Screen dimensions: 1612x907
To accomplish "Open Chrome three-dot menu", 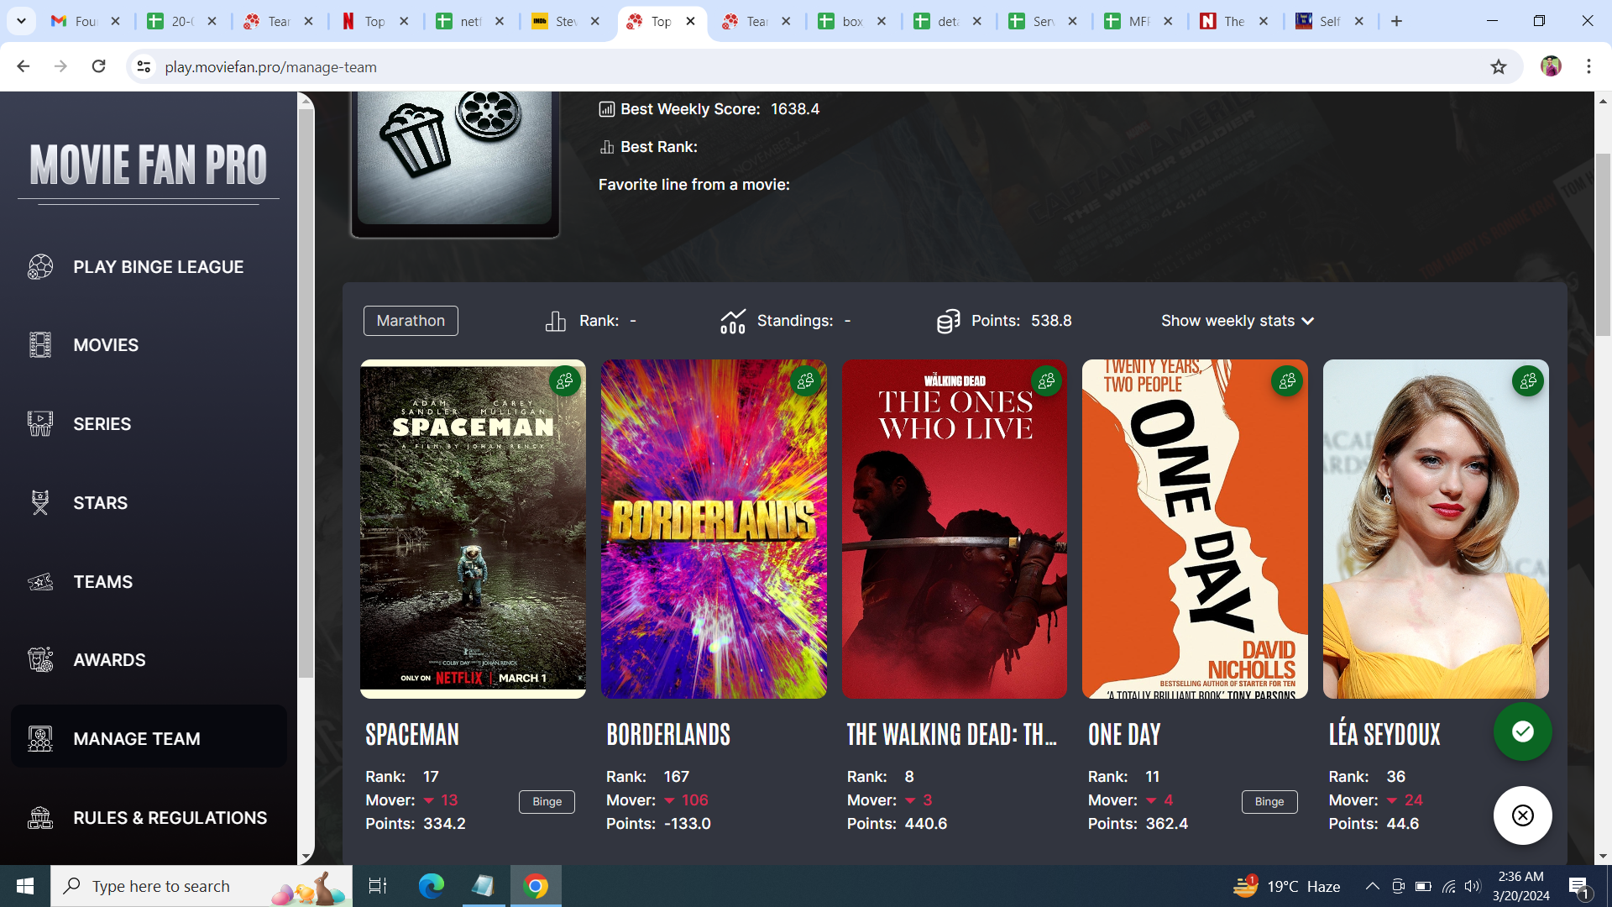I will 1588,66.
